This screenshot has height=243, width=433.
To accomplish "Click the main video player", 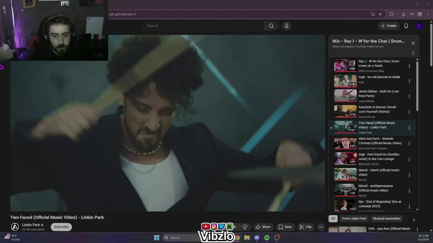I will pyautogui.click(x=167, y=123).
